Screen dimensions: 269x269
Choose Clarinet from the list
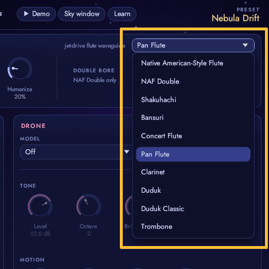pos(193,172)
